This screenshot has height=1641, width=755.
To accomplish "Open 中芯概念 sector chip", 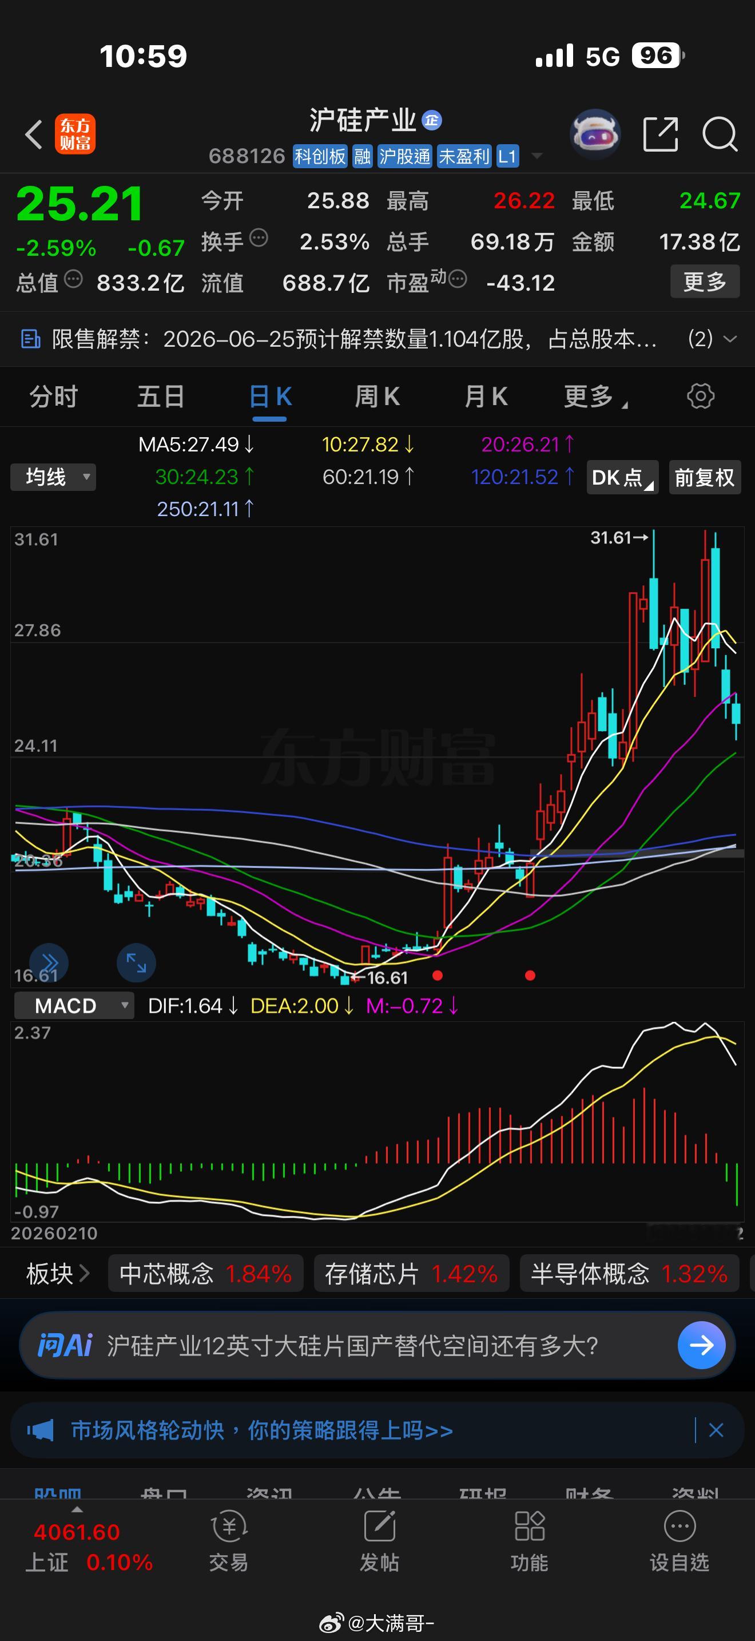I will click(205, 1274).
